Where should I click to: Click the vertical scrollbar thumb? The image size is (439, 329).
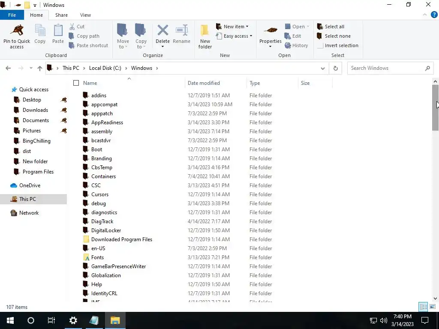click(435, 108)
